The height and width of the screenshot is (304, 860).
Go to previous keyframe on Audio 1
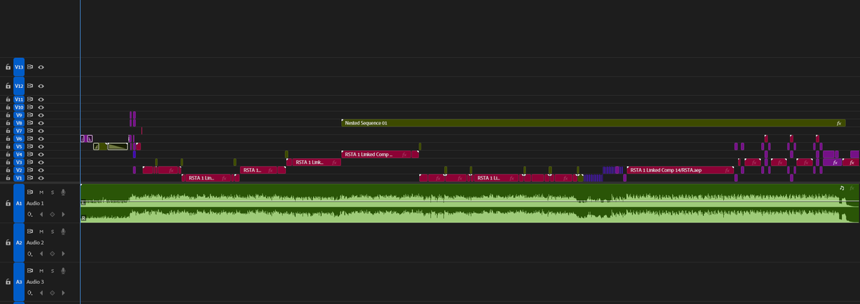[42, 215]
